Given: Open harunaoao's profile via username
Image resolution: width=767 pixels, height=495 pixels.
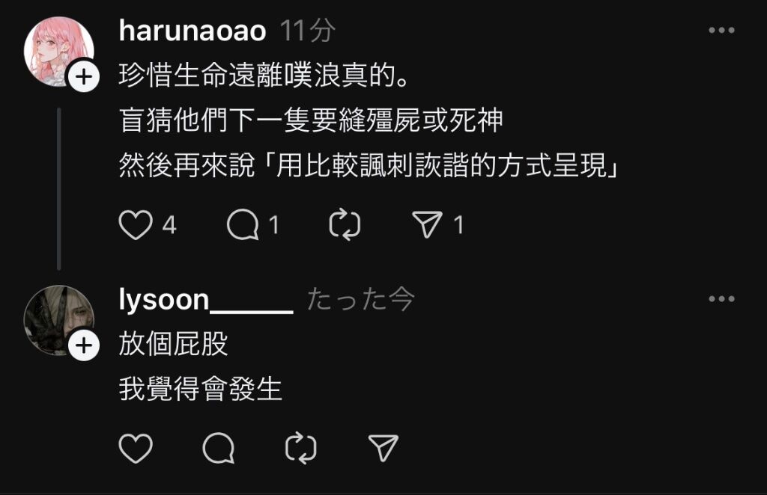Looking at the screenshot, I should (x=192, y=31).
